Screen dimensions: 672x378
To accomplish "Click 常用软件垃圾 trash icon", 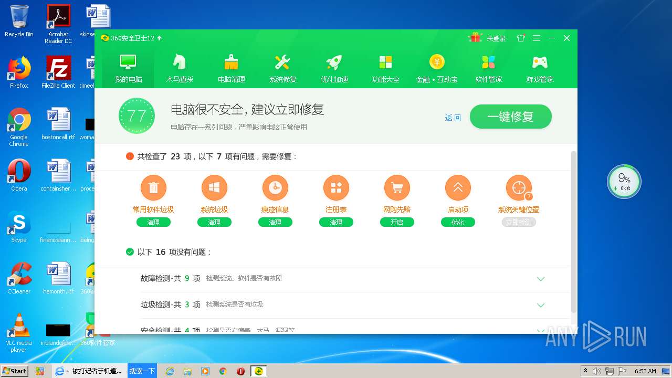I will [153, 188].
